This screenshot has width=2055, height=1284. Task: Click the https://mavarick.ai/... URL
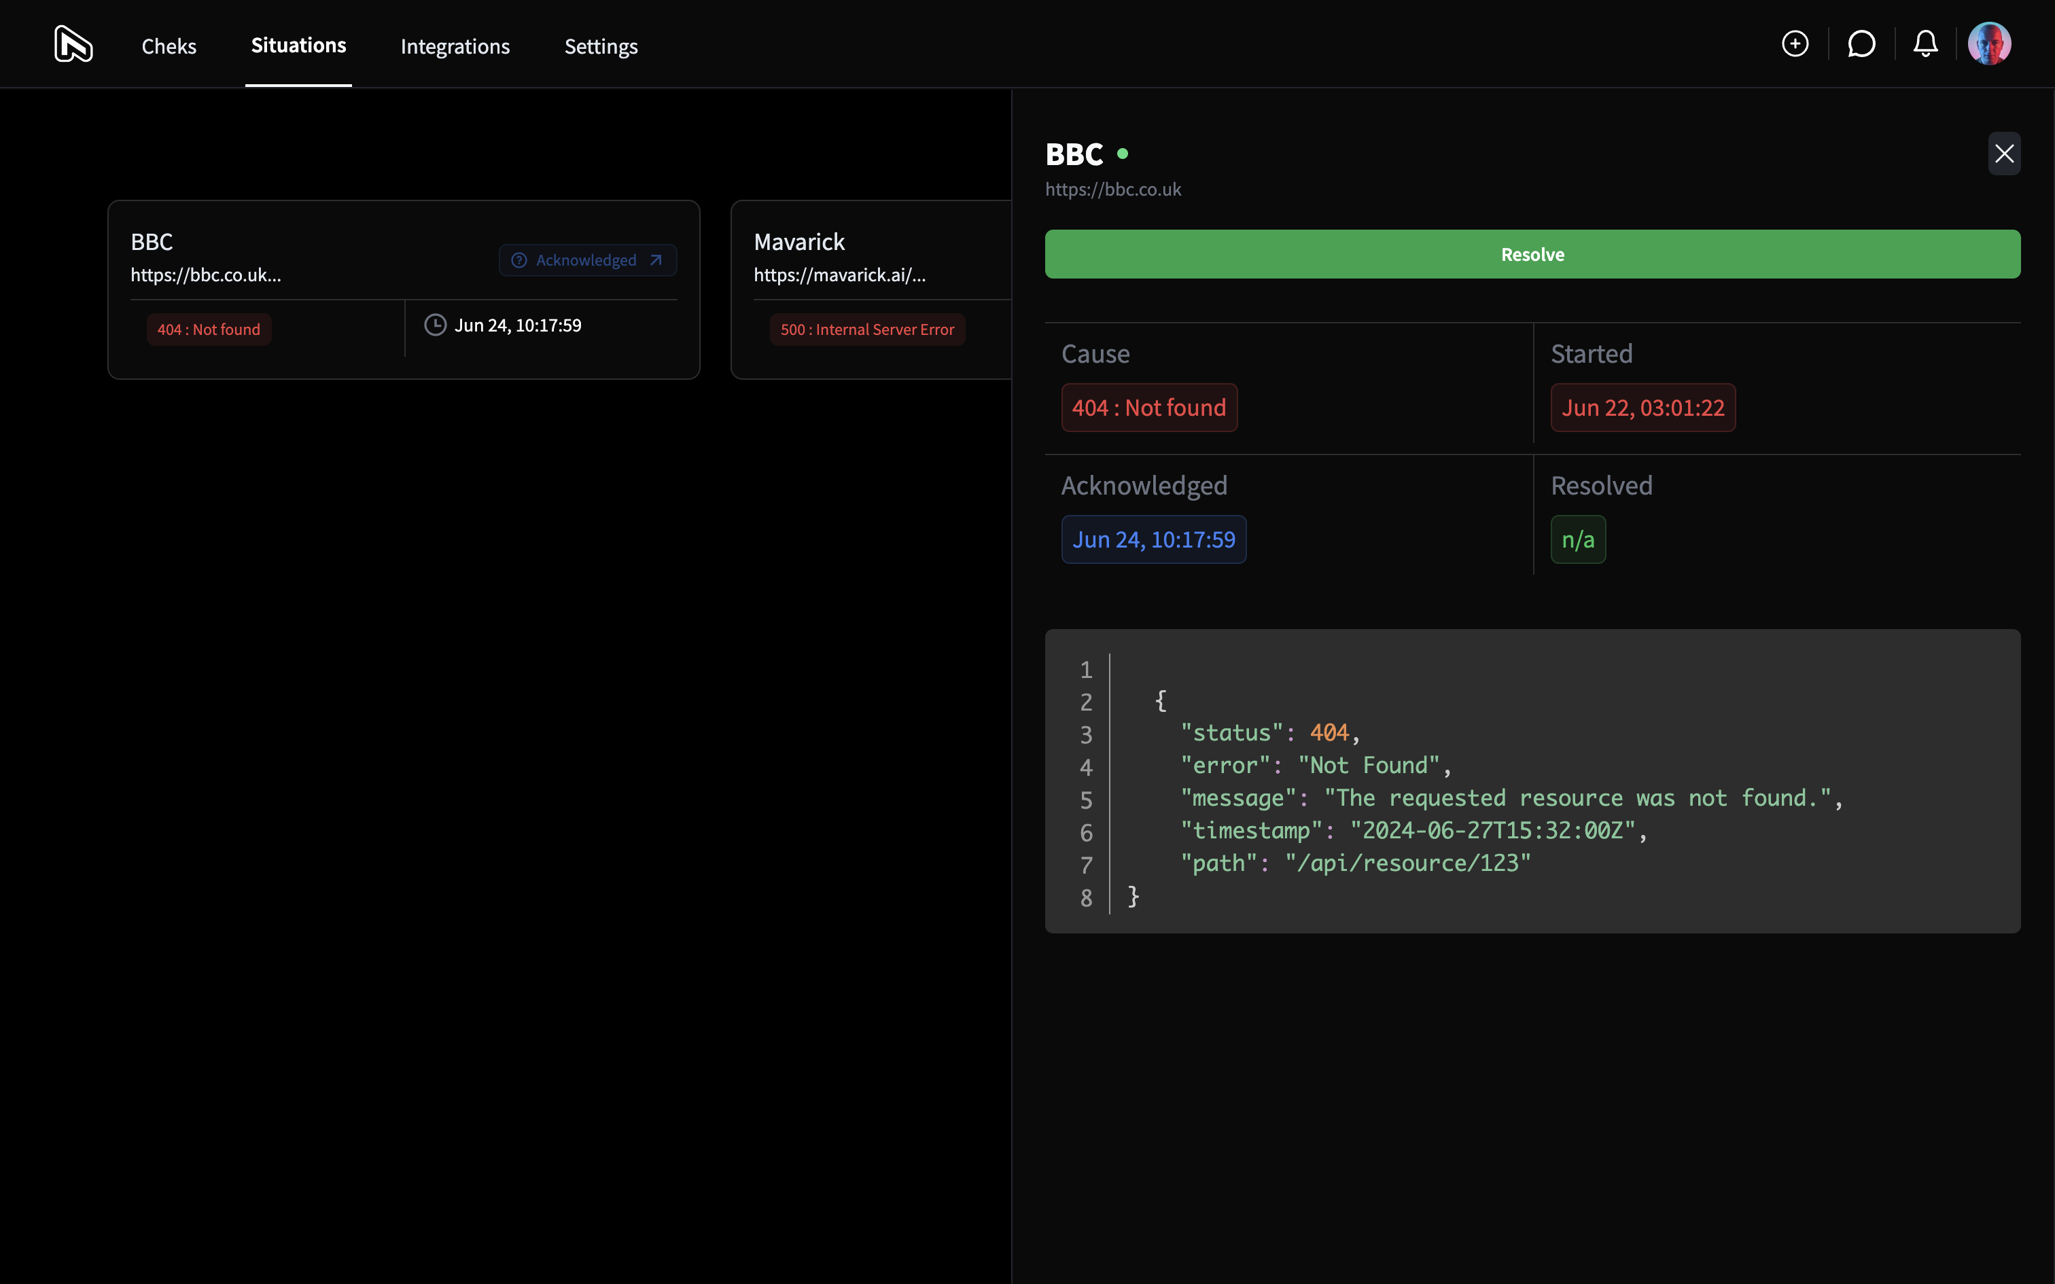(x=840, y=275)
